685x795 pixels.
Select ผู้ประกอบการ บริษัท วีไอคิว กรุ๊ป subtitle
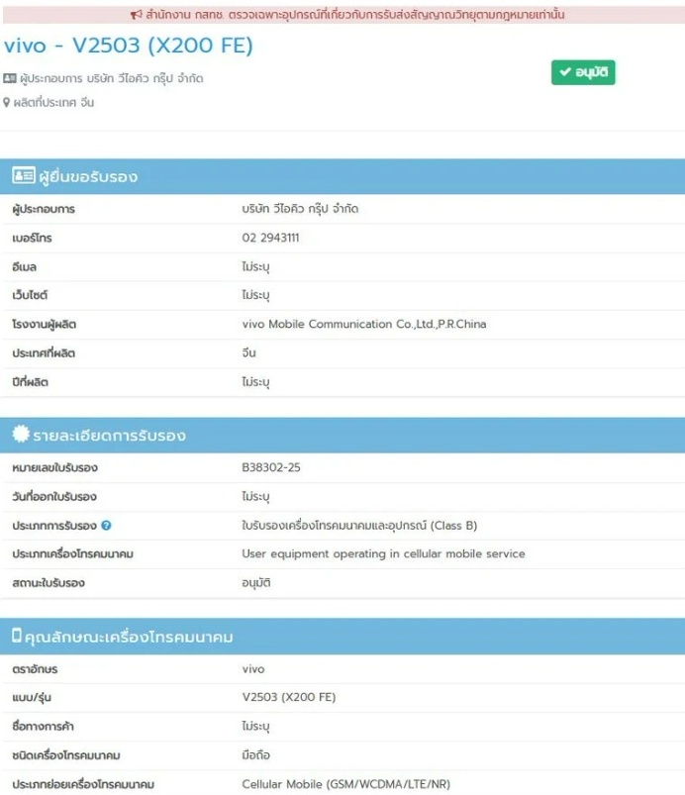click(x=112, y=78)
